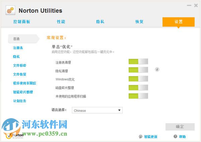Open 注册表 settings in the sidebar
This screenshot has width=201, height=142.
point(18,48)
